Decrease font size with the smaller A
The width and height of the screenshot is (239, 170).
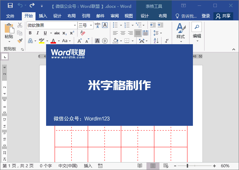coord(87,41)
